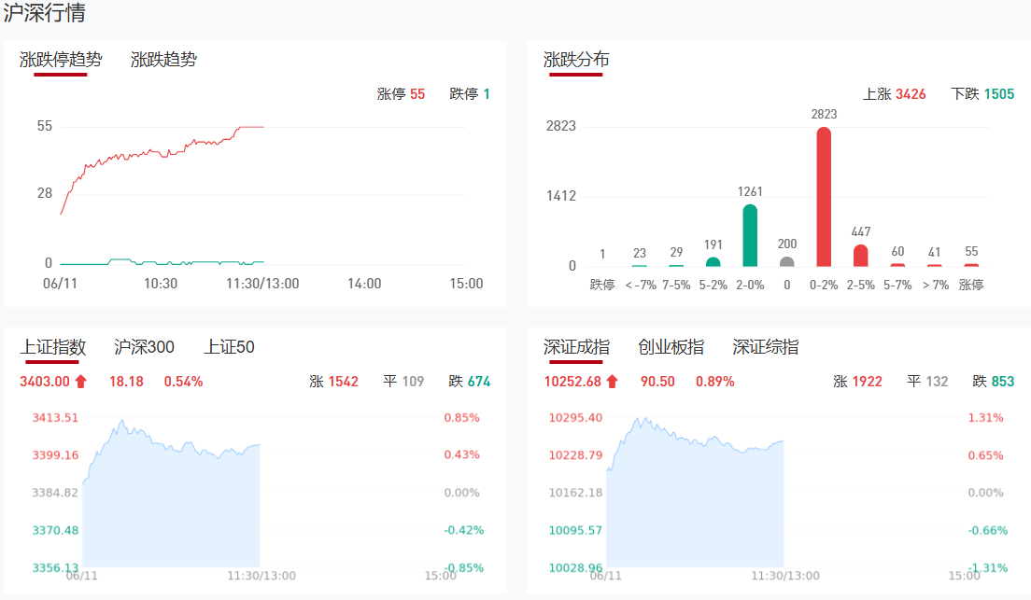Switch to the 涨跌趋势 tab
This screenshot has width=1031, height=600.
163,60
